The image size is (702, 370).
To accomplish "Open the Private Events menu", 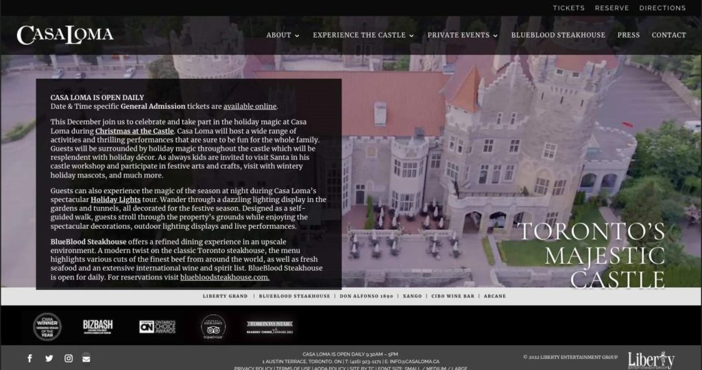I will (x=459, y=35).
